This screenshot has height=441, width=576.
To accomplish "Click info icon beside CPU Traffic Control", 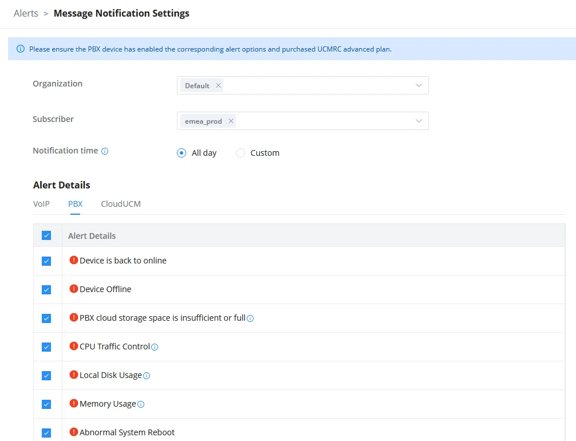I will 155,347.
